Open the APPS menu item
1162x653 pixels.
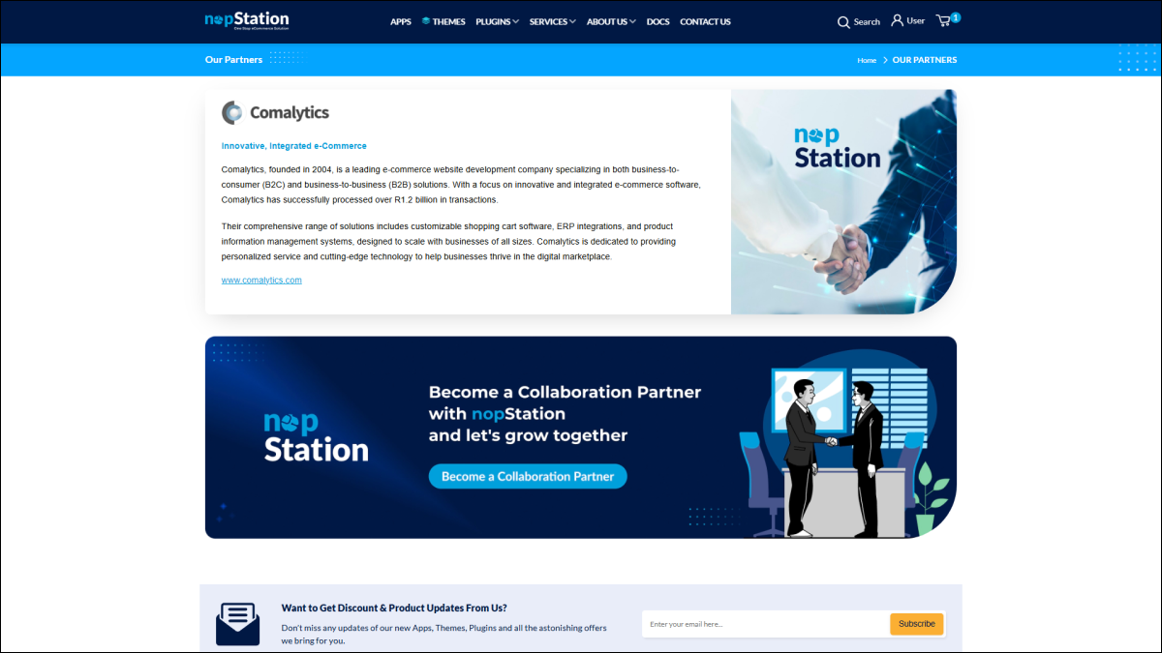click(401, 21)
